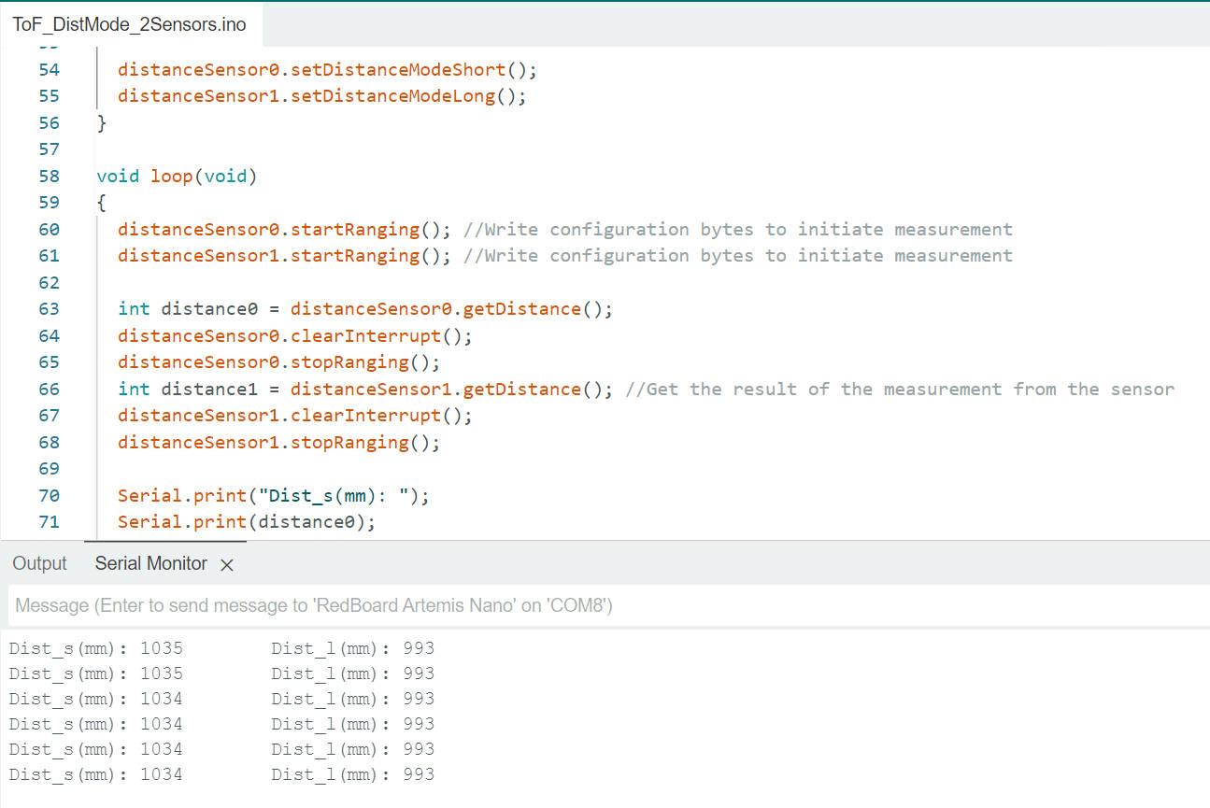Click line number 63 in the gutter
The width and height of the screenshot is (1210, 808).
coord(49,309)
